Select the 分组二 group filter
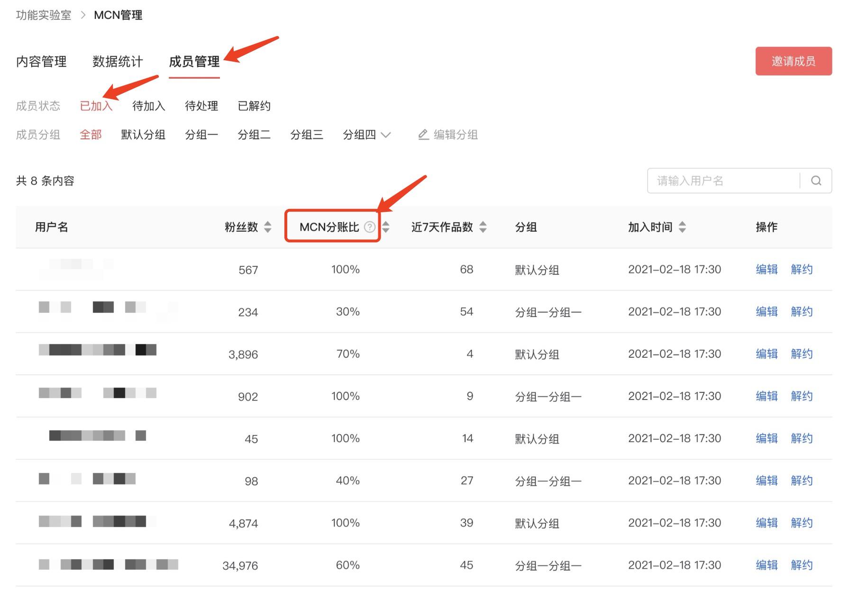This screenshot has width=858, height=600. coord(254,135)
